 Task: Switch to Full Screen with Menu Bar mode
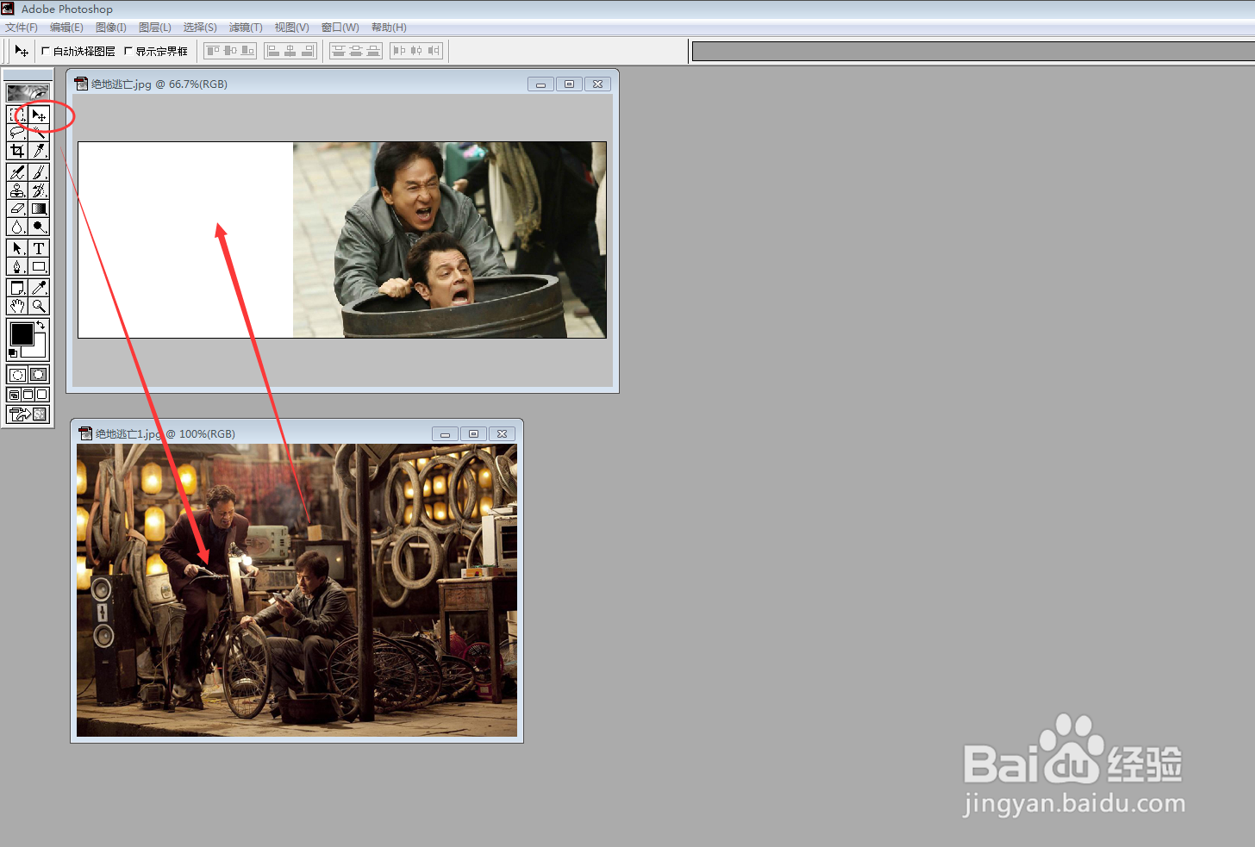[x=28, y=395]
